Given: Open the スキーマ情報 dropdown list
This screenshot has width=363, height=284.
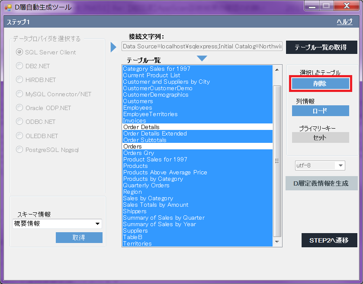Looking at the screenshot, I should click(97, 224).
